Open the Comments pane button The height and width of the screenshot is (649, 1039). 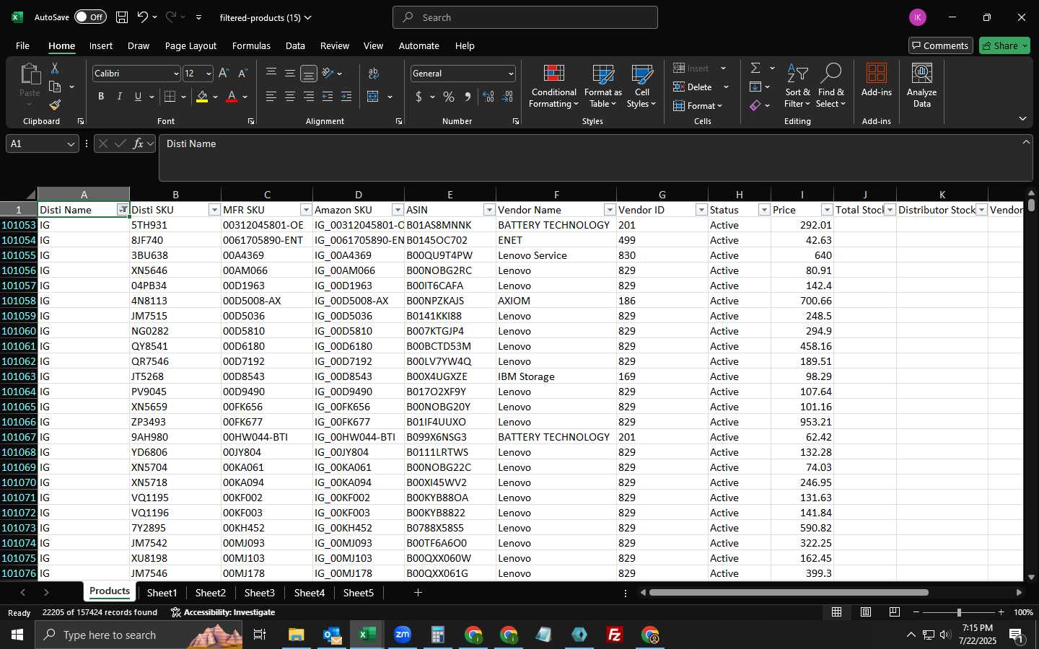940,45
